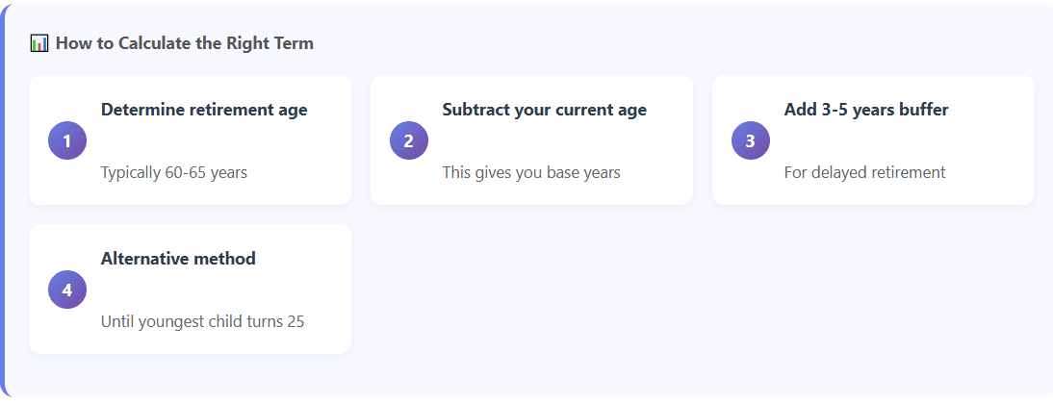Select the "Subtract your current age" title
Viewport: 1053px width, 404px height.
544,110
